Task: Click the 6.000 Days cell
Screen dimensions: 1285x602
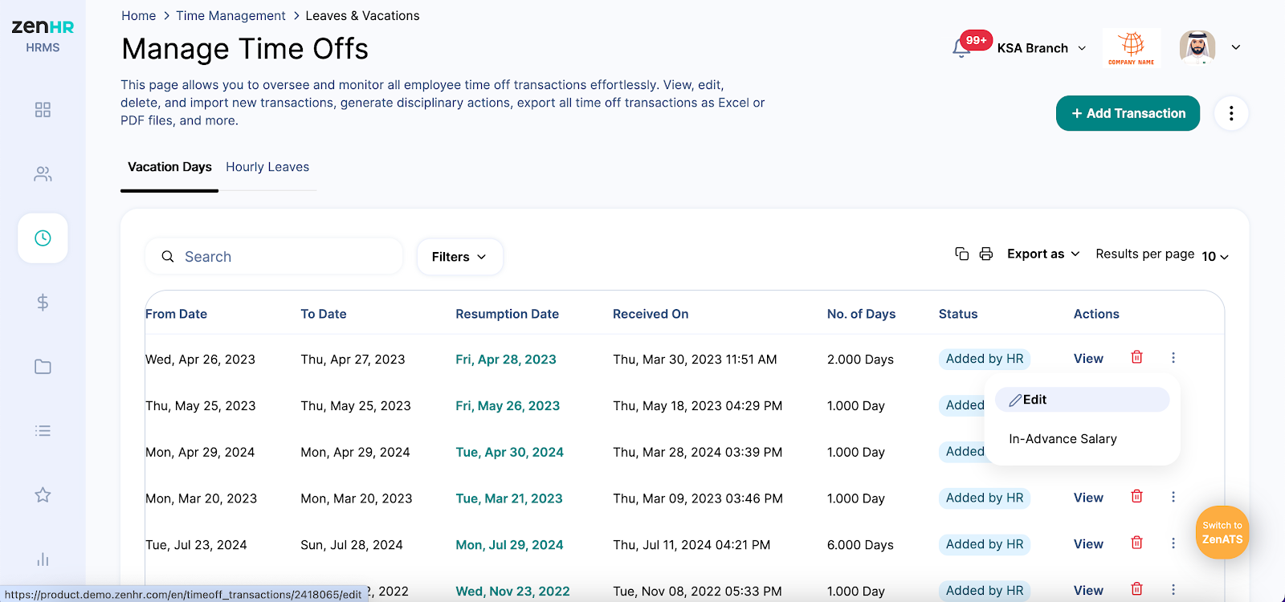Action: coord(860,545)
